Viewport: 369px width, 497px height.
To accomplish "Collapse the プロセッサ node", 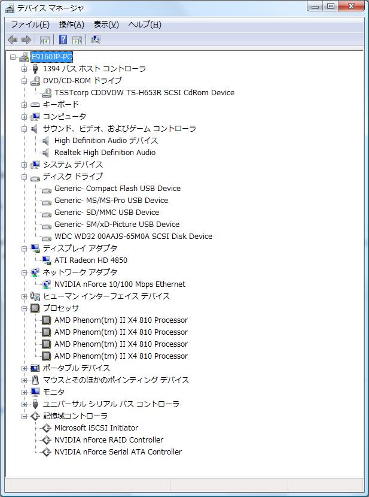I will click(24, 308).
